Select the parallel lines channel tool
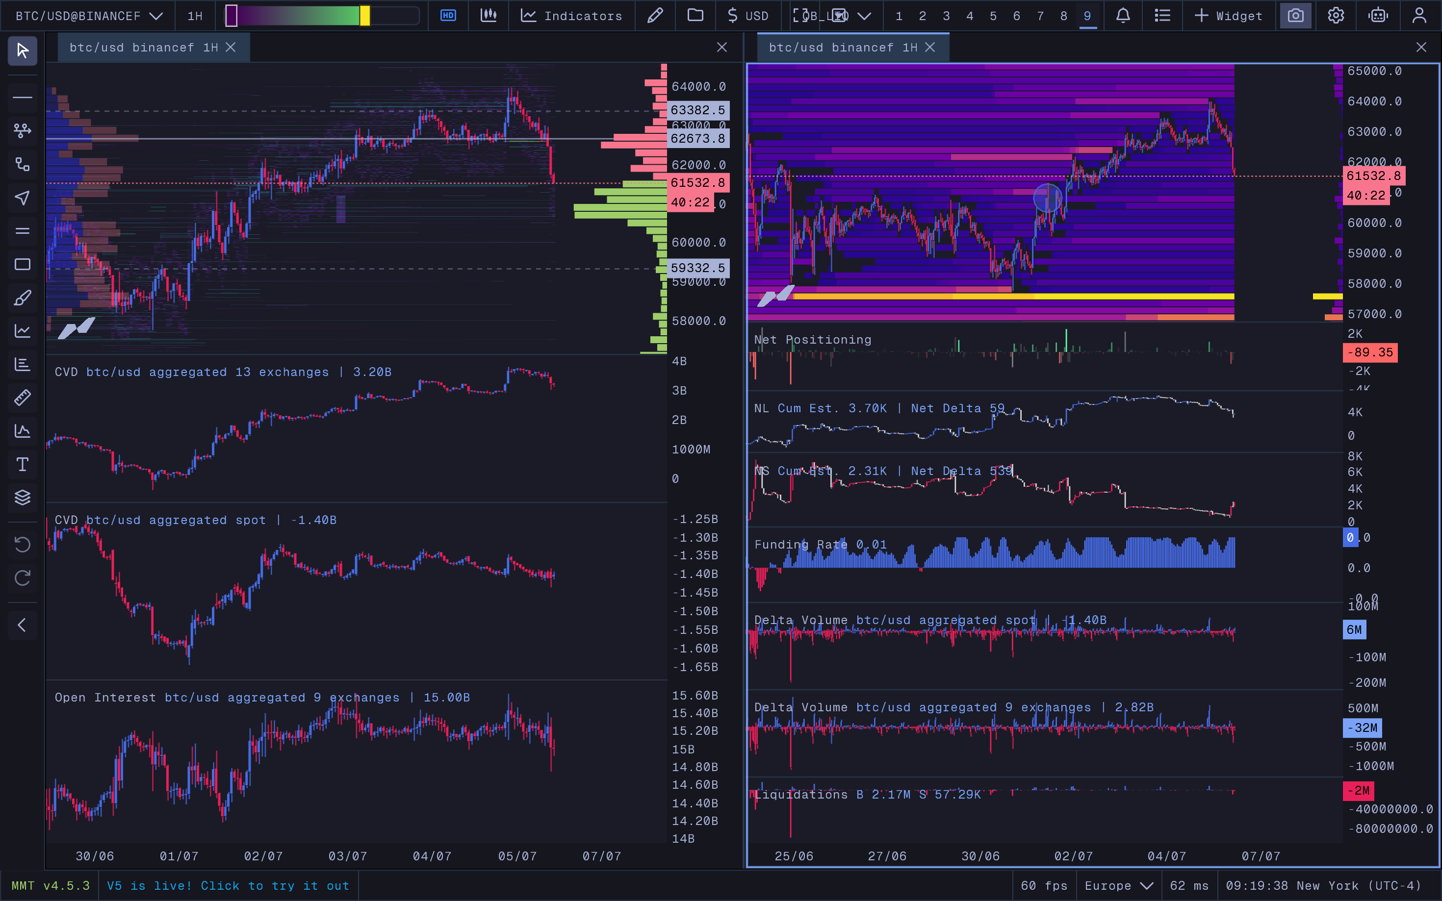This screenshot has height=901, width=1442. click(x=22, y=230)
